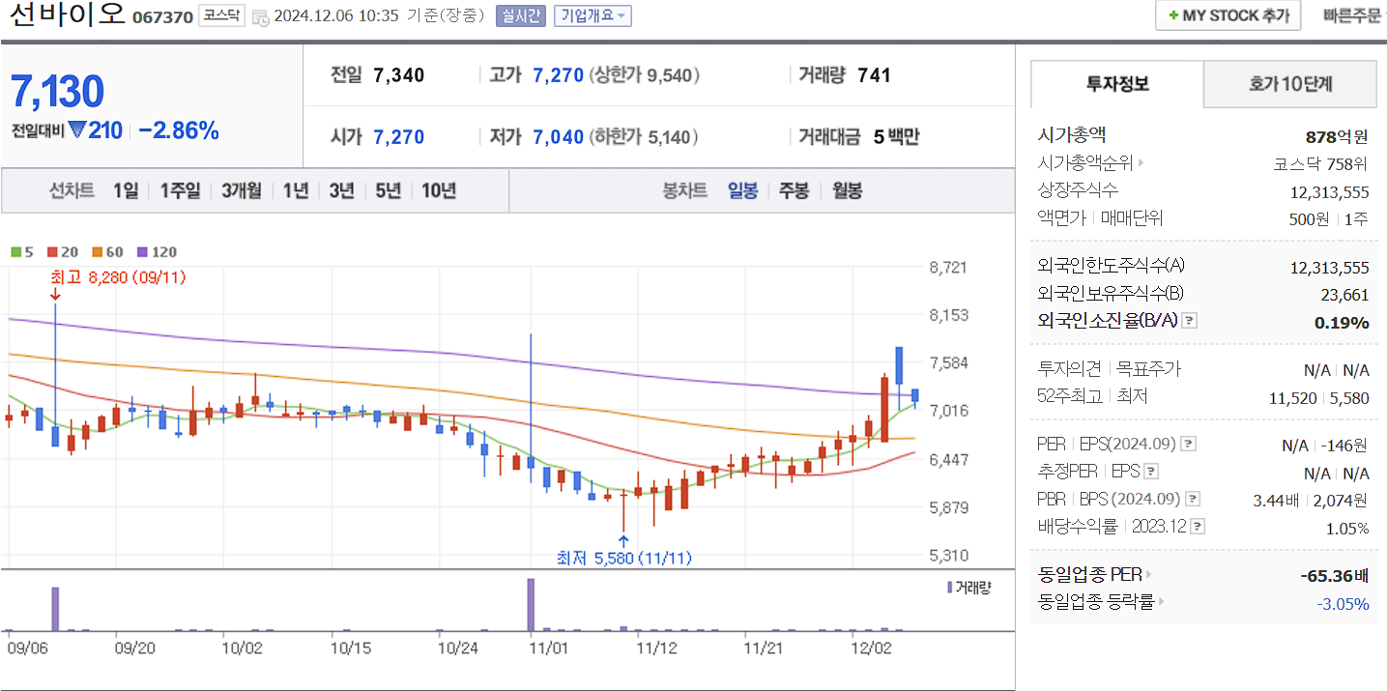Click the 거래량 volume legend marker

(x=968, y=588)
